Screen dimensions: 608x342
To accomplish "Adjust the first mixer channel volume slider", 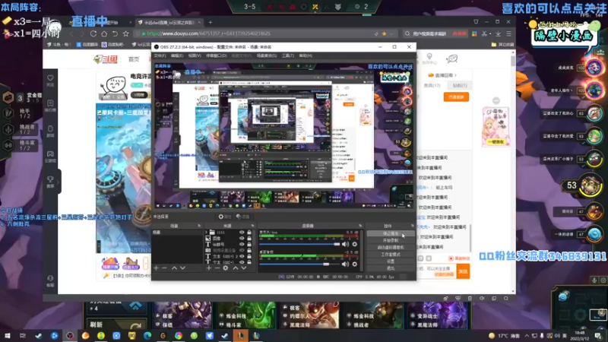I will point(299,244).
